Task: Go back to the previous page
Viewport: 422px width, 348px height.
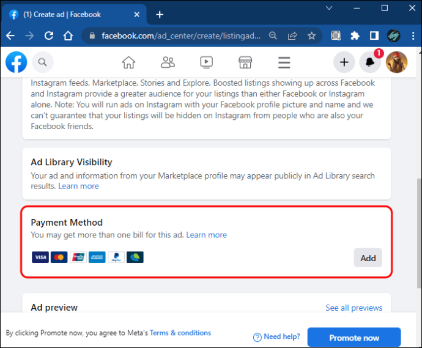Action: pos(10,35)
